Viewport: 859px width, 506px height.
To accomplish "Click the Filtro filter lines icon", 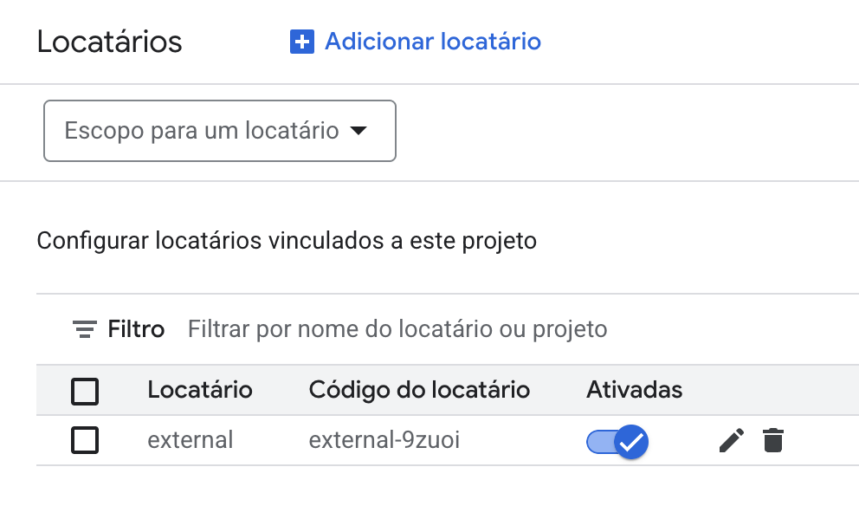I will (84, 329).
